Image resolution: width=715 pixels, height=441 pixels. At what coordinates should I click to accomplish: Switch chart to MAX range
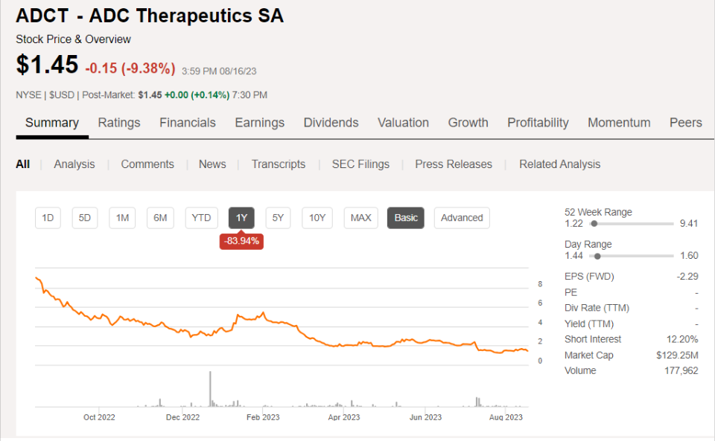pyautogui.click(x=360, y=218)
